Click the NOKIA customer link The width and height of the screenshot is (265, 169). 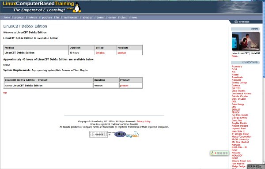[235, 158]
